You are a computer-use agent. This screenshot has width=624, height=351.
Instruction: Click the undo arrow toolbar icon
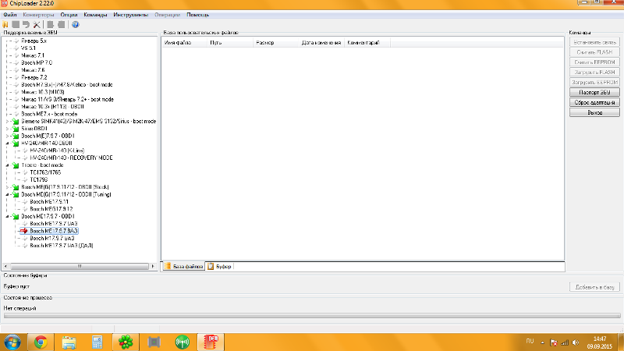tap(26, 24)
